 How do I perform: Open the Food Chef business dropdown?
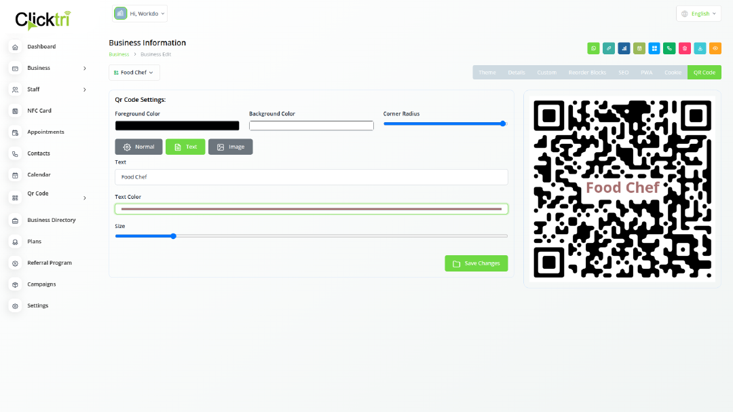click(134, 73)
